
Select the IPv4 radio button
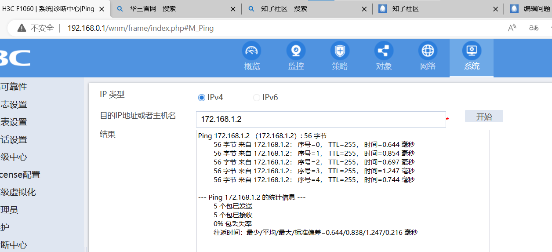[202, 98]
